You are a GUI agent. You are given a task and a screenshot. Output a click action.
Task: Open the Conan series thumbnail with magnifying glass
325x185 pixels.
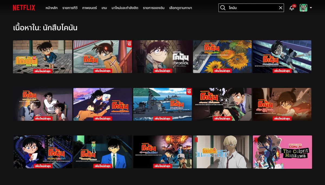click(43, 57)
